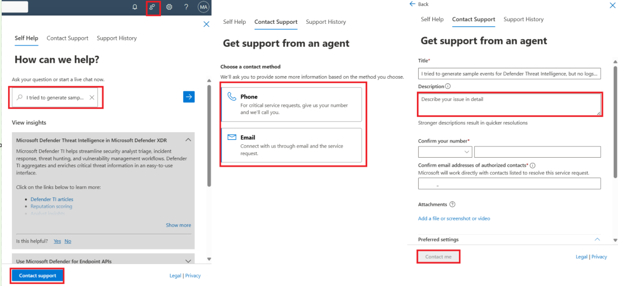The width and height of the screenshot is (618, 286).
Task: Select Self Help tab in left pane
Action: click(x=26, y=38)
